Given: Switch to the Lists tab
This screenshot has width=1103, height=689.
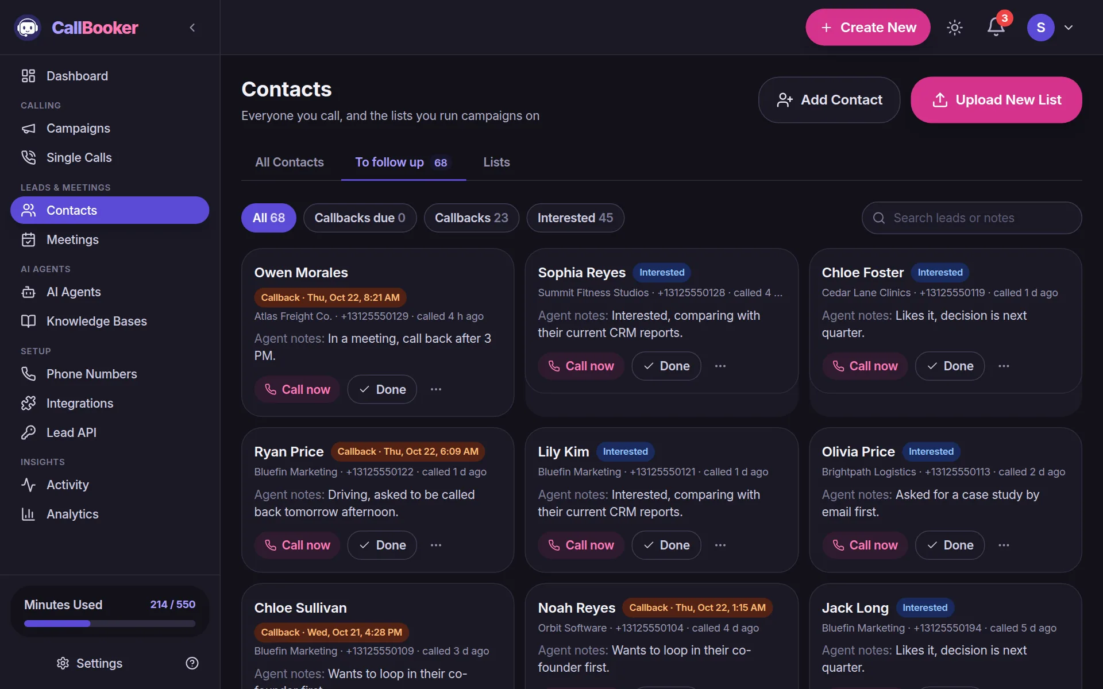Looking at the screenshot, I should (x=496, y=162).
